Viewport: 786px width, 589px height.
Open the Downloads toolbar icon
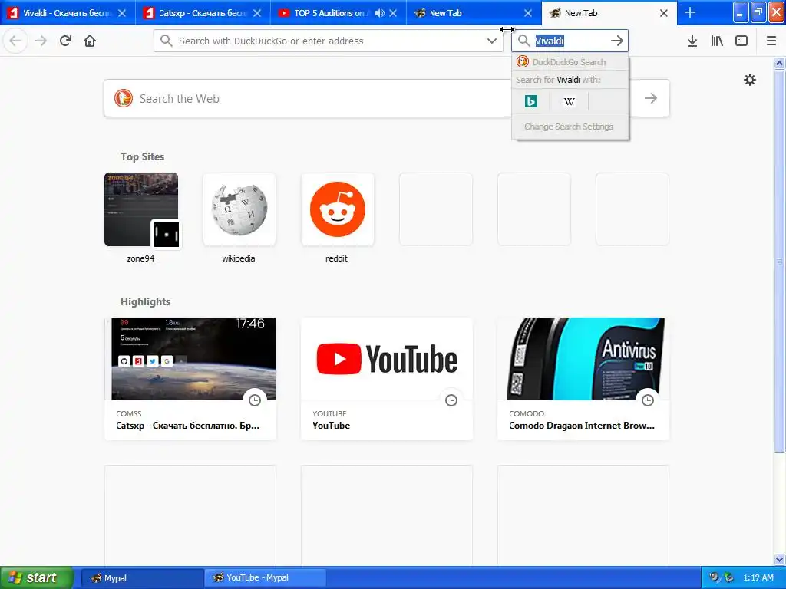pyautogui.click(x=692, y=41)
